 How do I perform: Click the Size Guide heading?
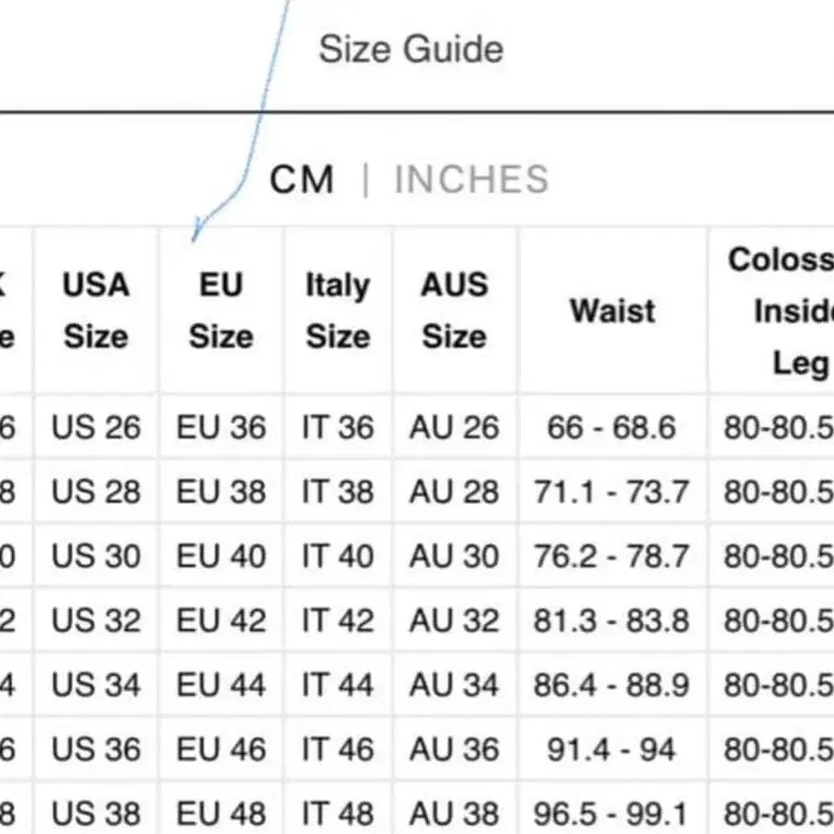(x=410, y=48)
